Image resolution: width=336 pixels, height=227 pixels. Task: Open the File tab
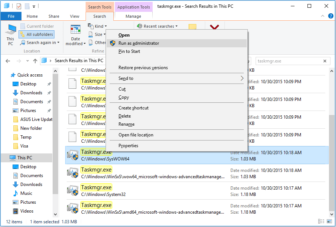11,16
